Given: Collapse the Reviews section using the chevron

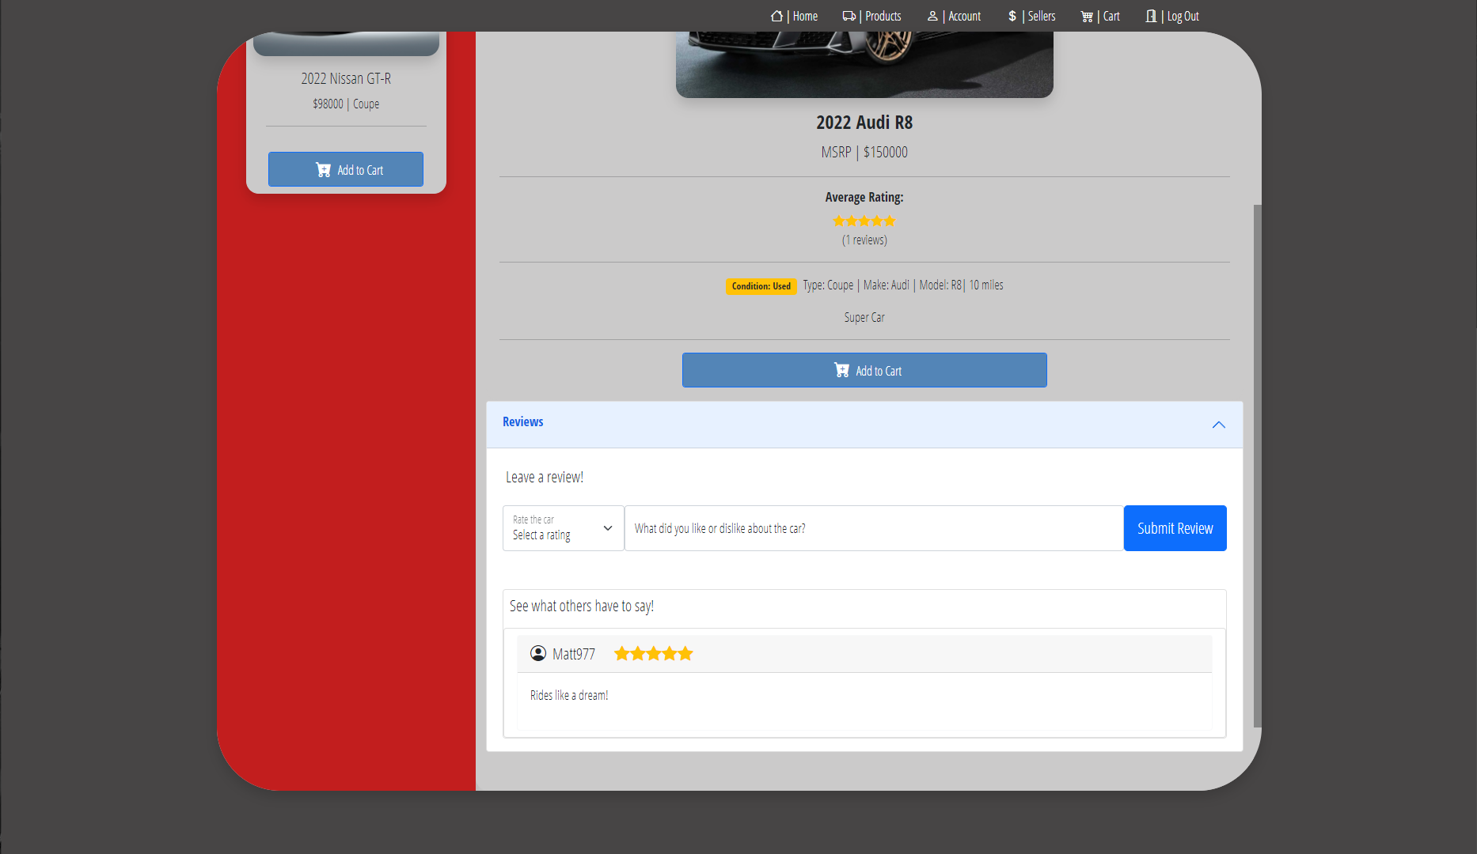Looking at the screenshot, I should click(1218, 425).
